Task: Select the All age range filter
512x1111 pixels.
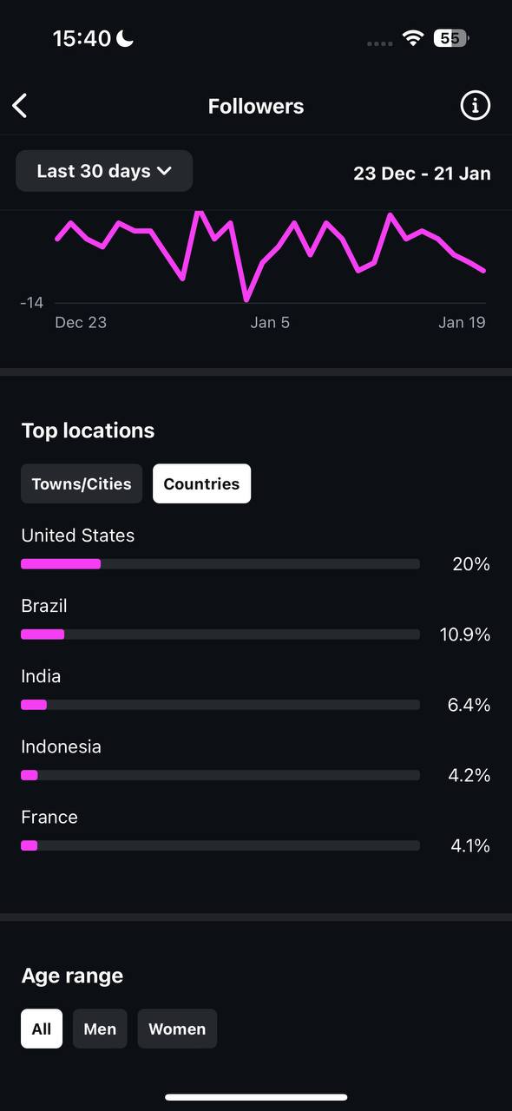Action: tap(42, 1029)
